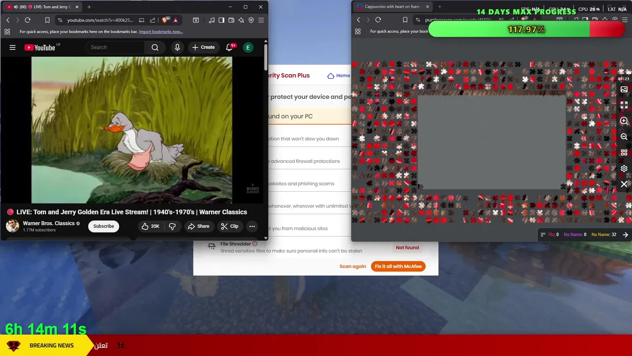Toggle the sidebar panel icon in YouTube window
The image size is (632, 356).
point(221,20)
